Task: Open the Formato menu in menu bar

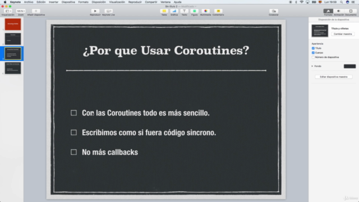Action: (x=84, y=2)
